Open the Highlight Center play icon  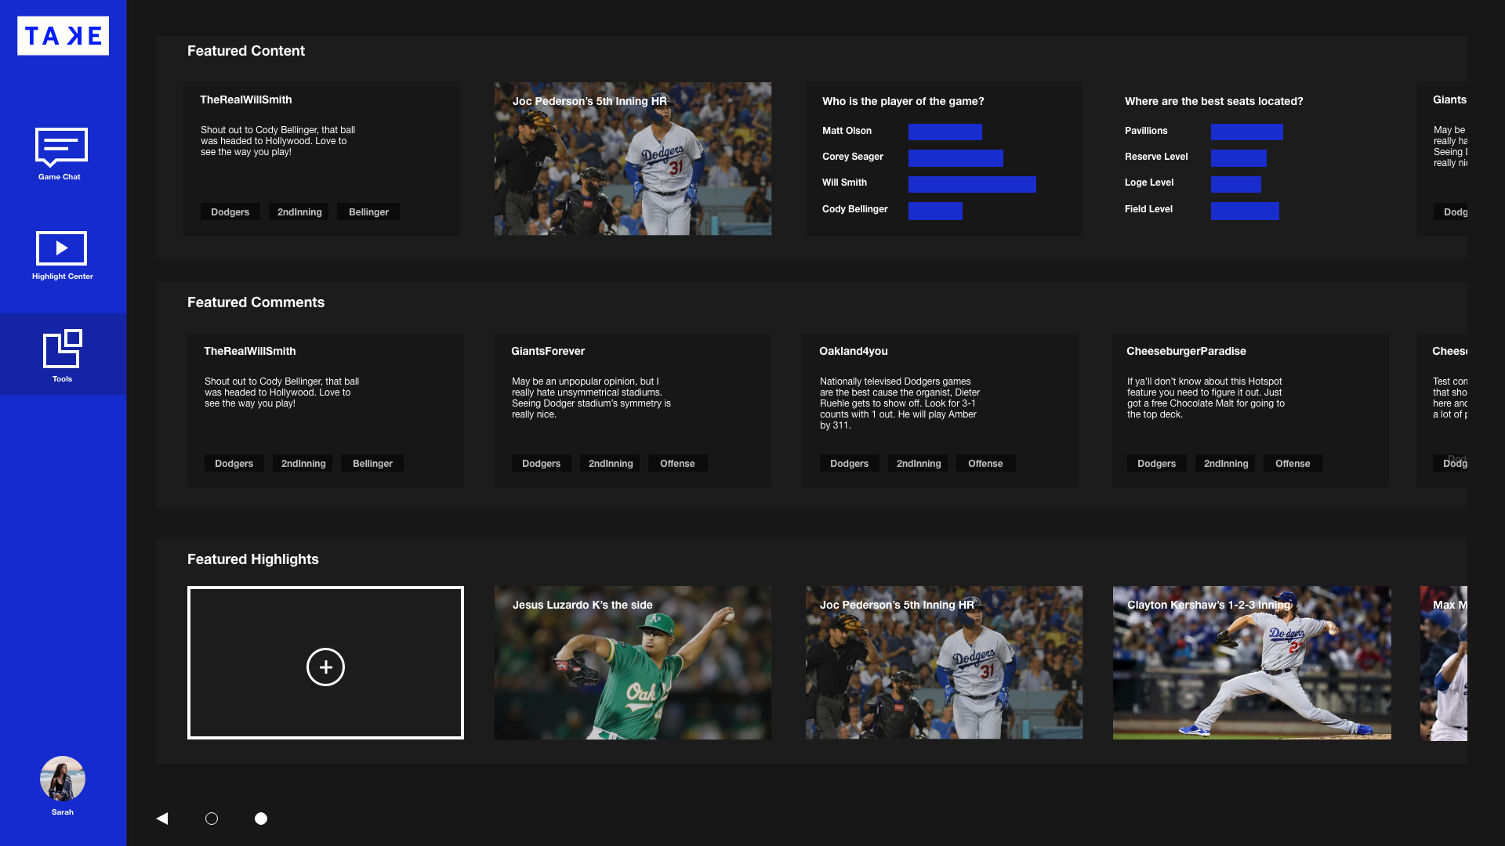tap(61, 248)
